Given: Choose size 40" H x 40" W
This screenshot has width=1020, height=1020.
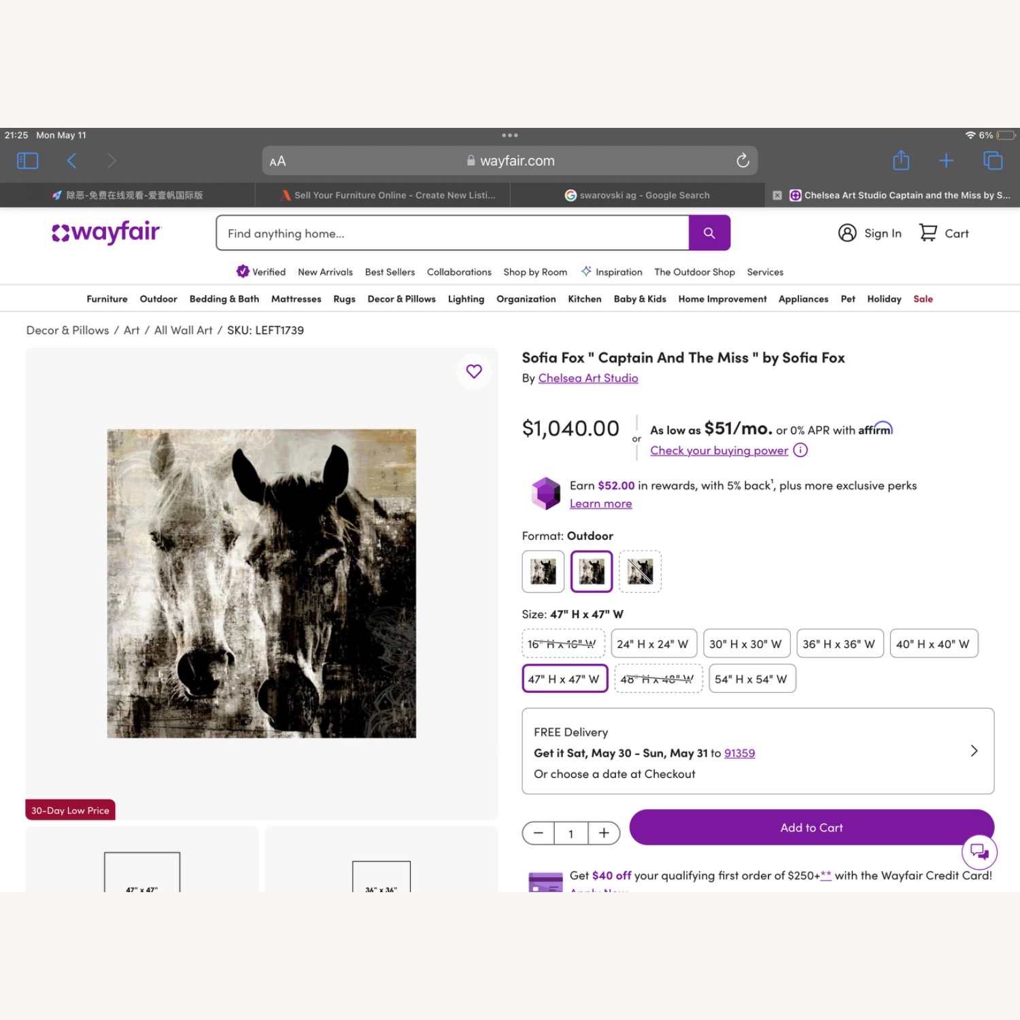Looking at the screenshot, I should tap(933, 644).
